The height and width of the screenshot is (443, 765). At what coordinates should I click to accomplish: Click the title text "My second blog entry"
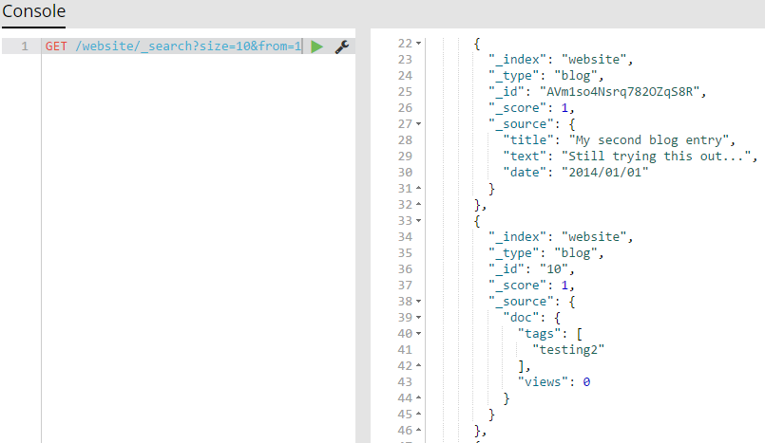(x=649, y=140)
